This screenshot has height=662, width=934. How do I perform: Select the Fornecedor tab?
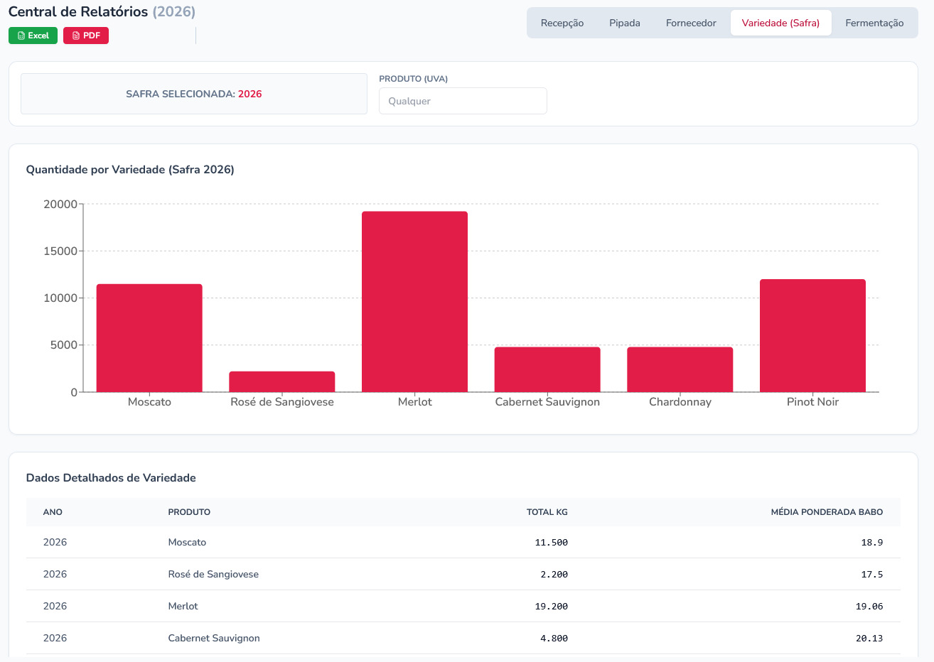click(690, 23)
